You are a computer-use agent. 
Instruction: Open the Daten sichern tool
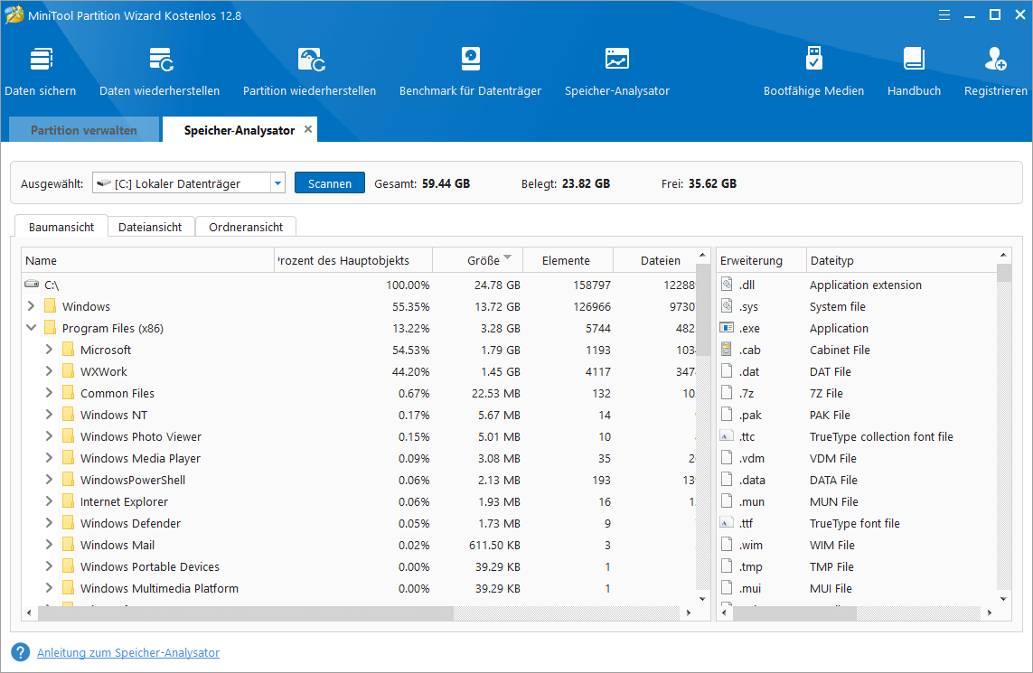pos(41,71)
